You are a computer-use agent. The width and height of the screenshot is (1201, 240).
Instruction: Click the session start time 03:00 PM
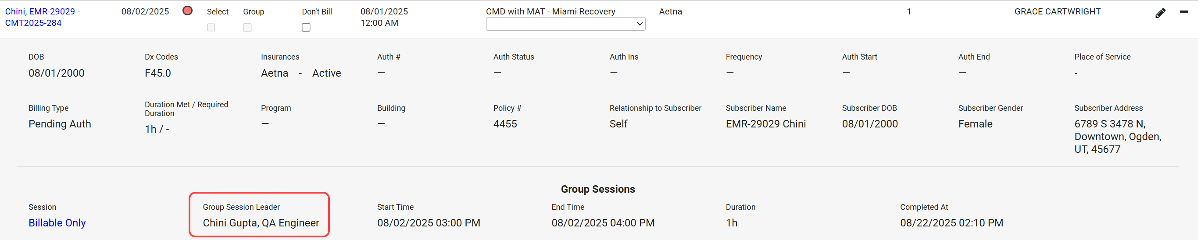[x=429, y=223]
